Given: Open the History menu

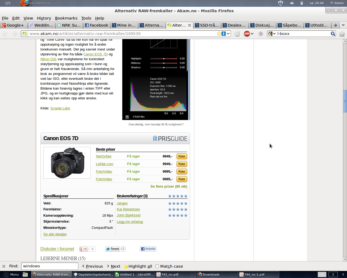Looking at the screenshot, I should pos(44,18).
